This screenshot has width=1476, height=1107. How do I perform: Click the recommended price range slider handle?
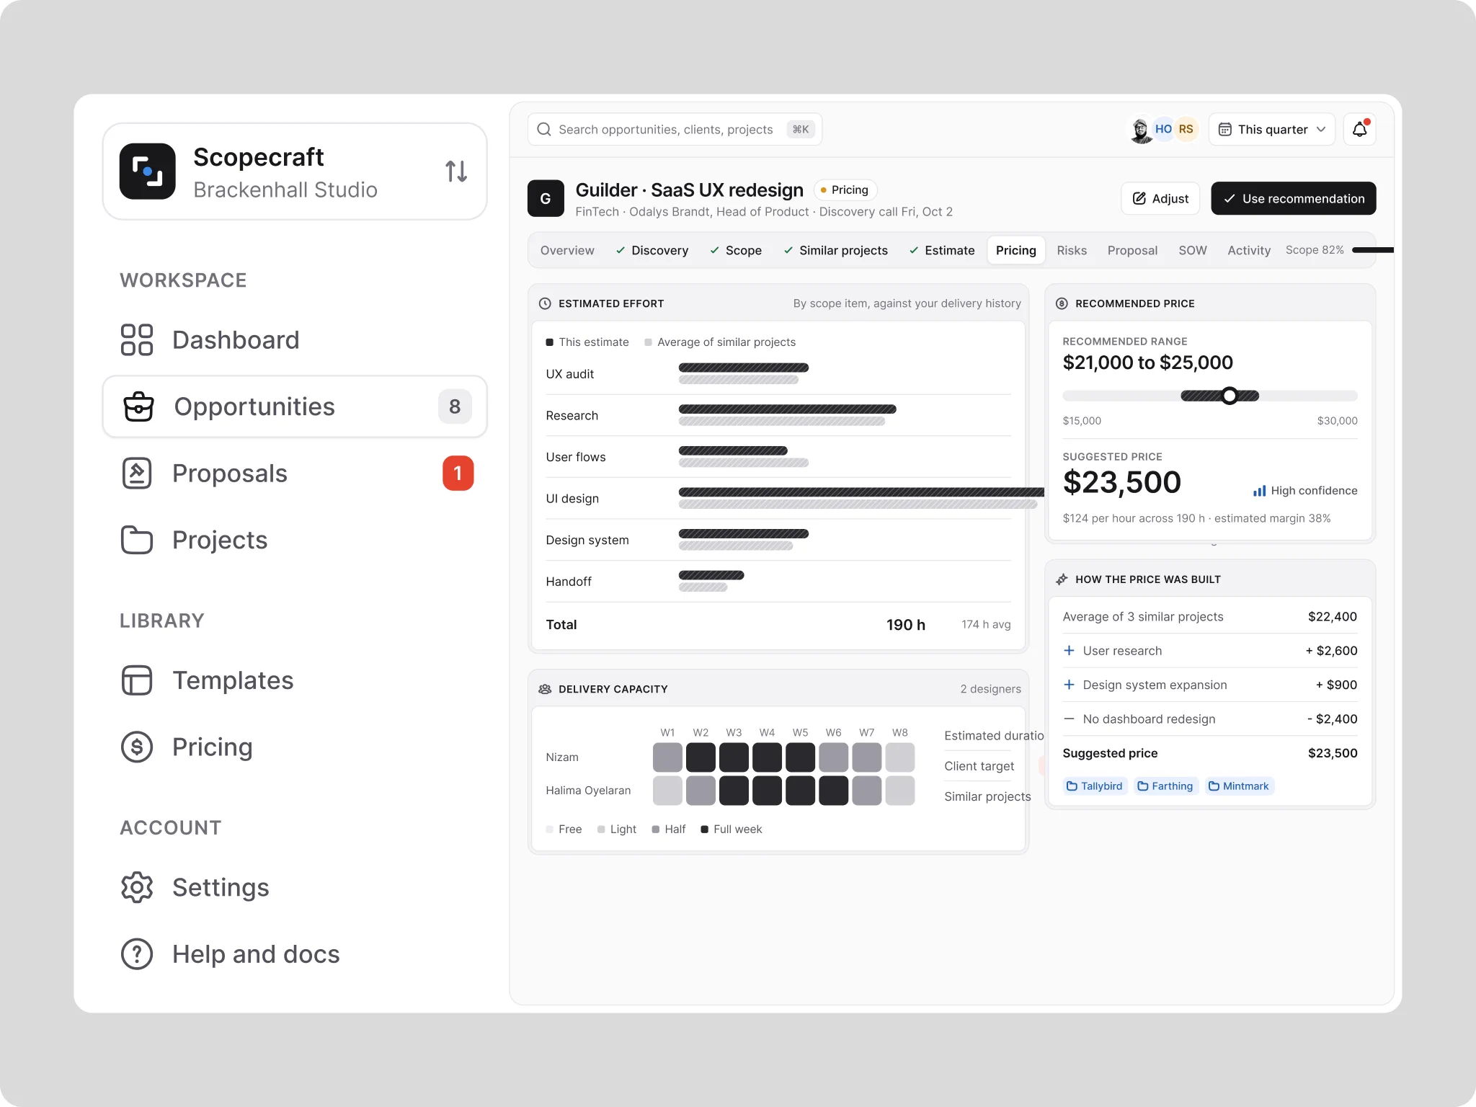pyautogui.click(x=1230, y=396)
